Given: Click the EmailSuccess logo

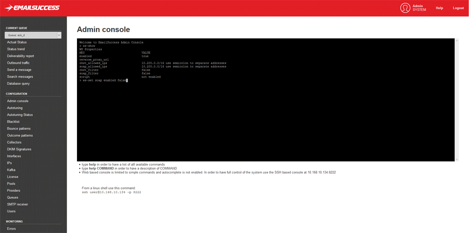Looking at the screenshot, I should pos(32,8).
